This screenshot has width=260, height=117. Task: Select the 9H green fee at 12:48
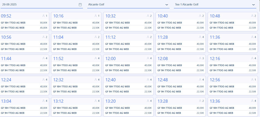pos(181,92)
